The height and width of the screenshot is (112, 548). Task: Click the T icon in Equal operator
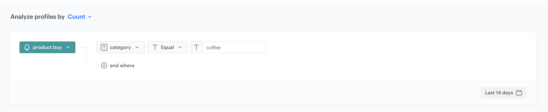click(155, 47)
